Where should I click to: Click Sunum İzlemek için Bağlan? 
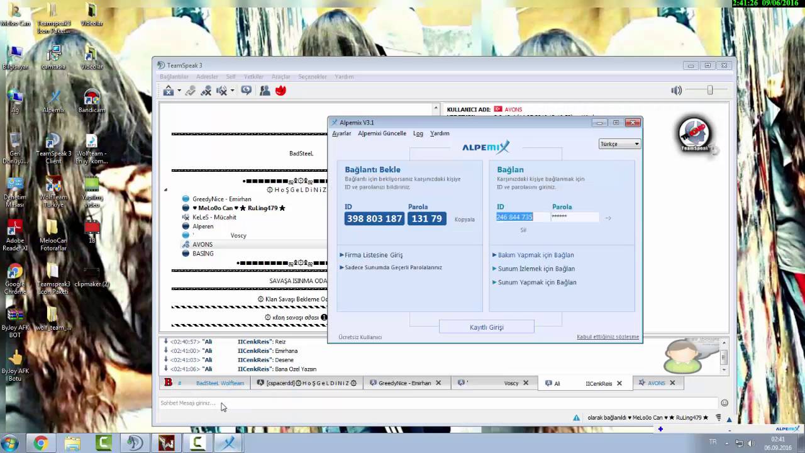click(533, 269)
